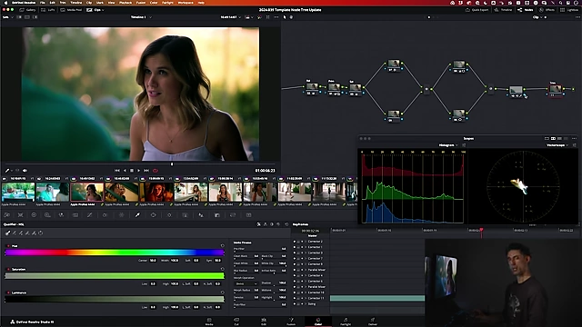Switch to the Deliver page tab
Image resolution: width=582 pixels, height=327 pixels.
[x=373, y=321]
